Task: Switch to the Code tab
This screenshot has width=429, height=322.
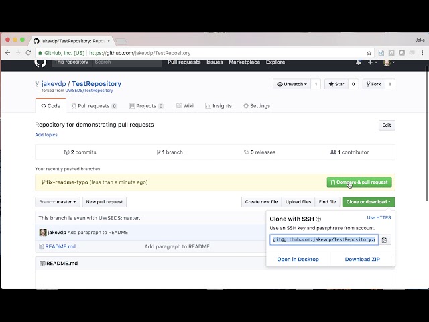Action: (x=51, y=106)
